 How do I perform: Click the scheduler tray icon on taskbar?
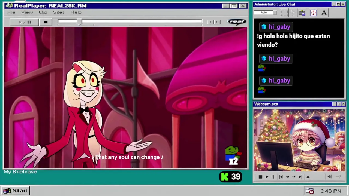tap(309, 191)
